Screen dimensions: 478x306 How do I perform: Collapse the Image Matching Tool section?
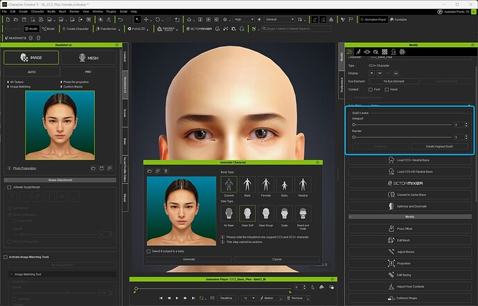[10, 275]
